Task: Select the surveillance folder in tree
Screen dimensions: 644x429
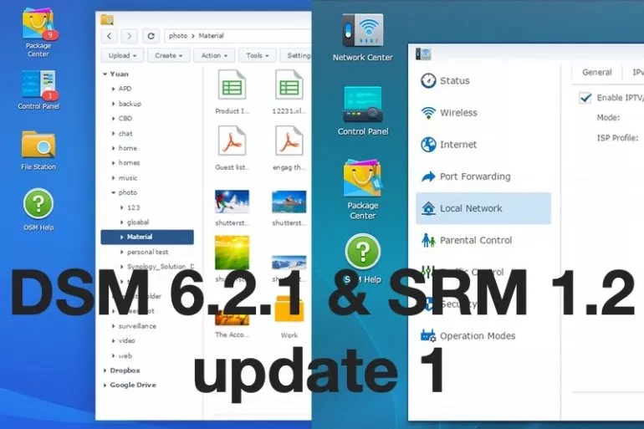Action: [x=137, y=326]
